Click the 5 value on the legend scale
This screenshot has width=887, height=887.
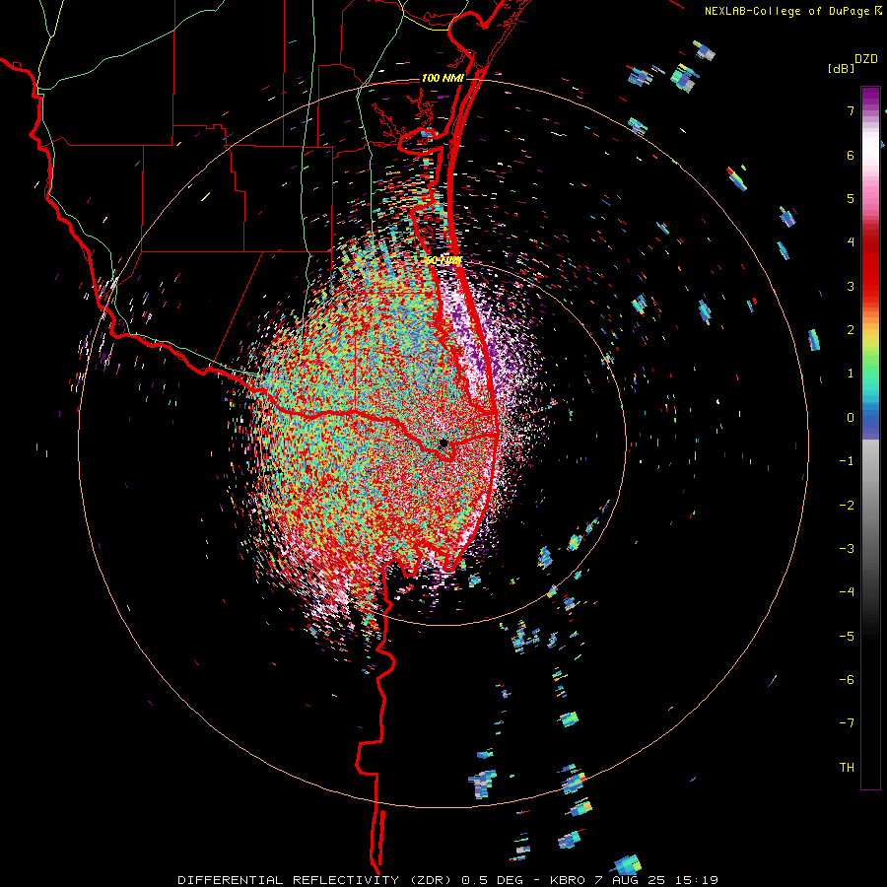(851, 198)
